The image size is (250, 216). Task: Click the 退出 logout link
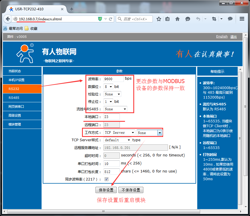click(233, 37)
